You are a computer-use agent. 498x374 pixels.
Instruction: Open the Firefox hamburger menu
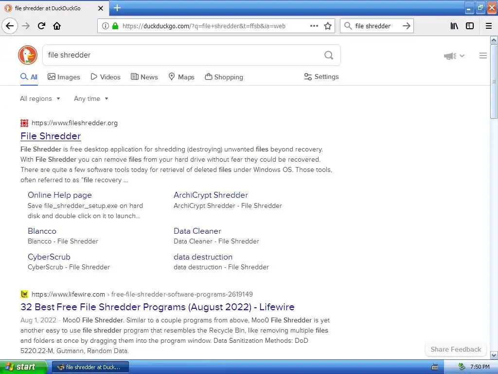488,26
